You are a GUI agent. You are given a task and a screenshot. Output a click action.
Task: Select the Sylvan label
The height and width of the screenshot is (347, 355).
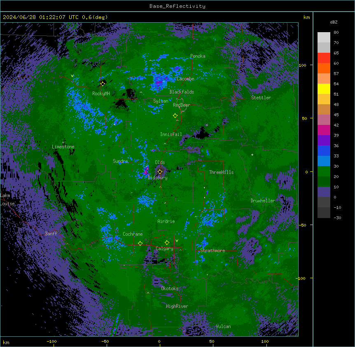coord(161,101)
